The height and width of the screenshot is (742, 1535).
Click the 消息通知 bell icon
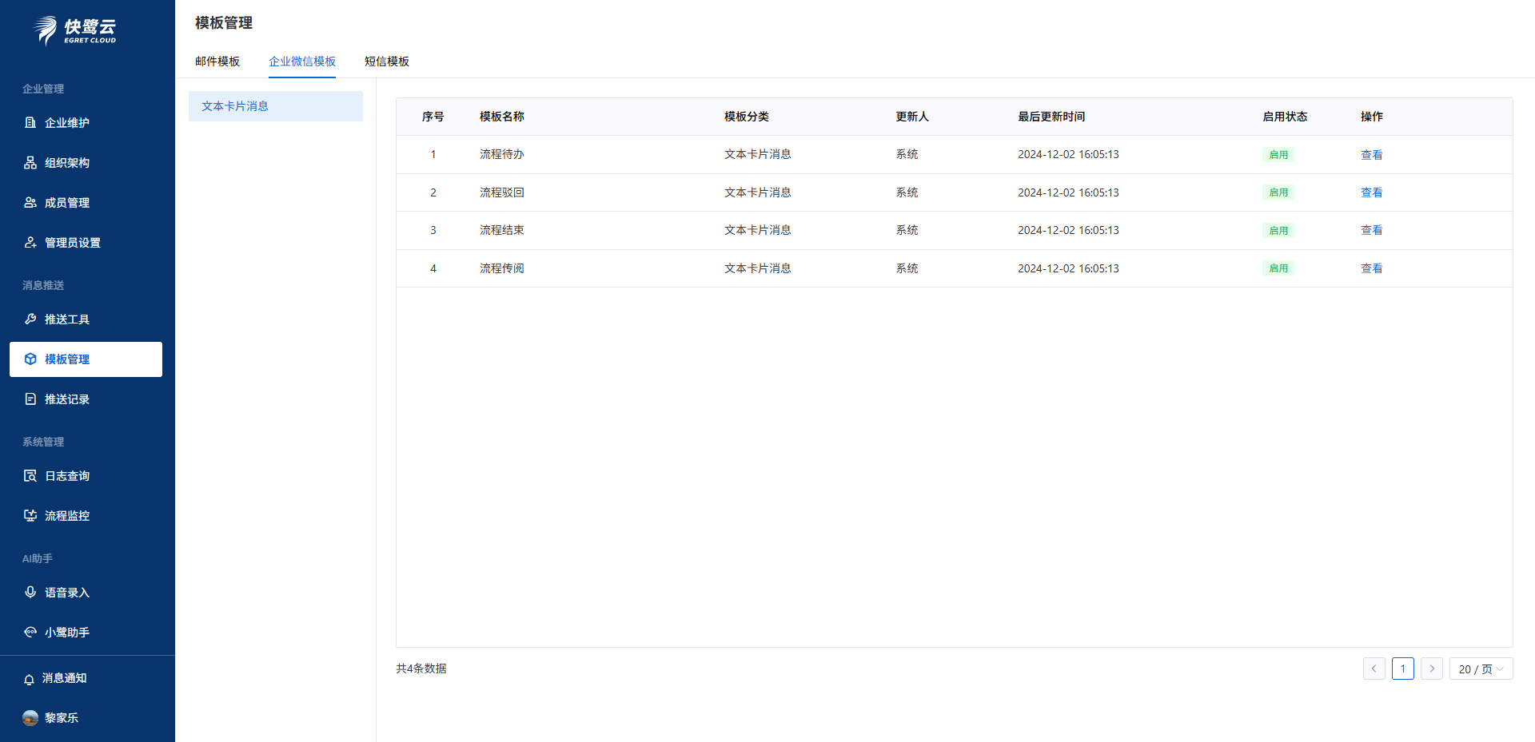click(x=29, y=679)
